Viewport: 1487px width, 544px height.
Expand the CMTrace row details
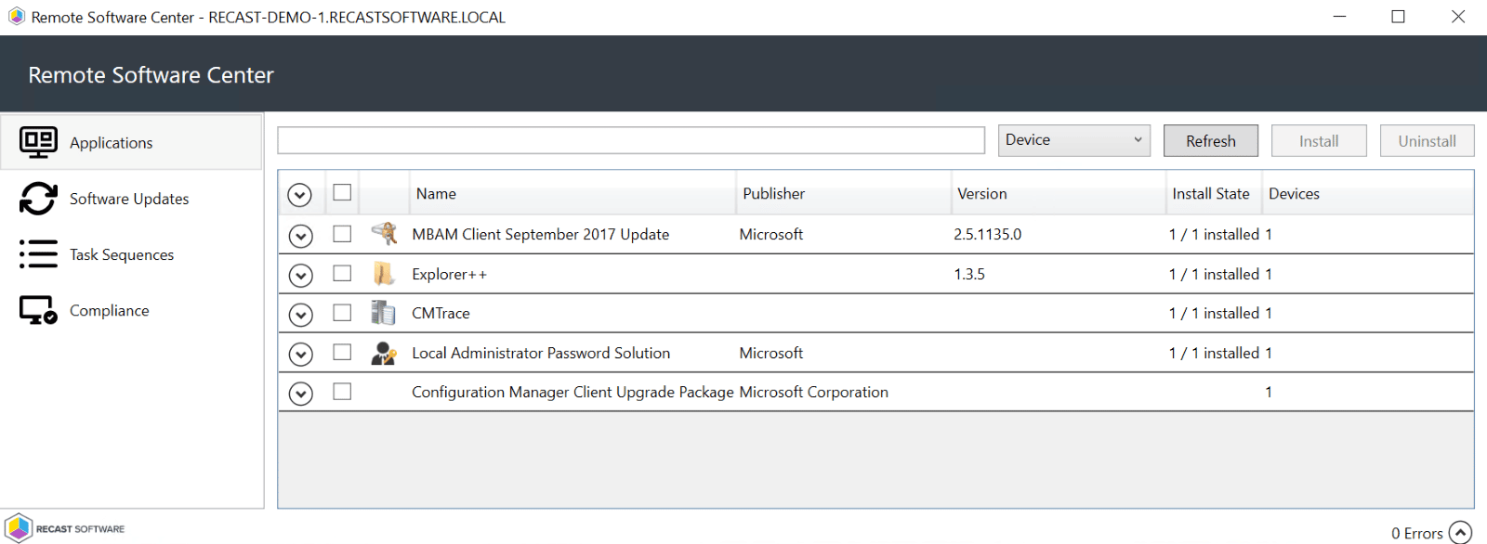click(x=300, y=315)
